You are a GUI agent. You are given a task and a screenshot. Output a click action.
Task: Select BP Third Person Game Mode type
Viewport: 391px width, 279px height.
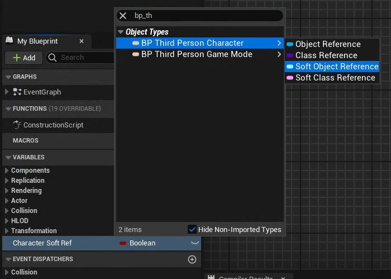[x=200, y=54]
